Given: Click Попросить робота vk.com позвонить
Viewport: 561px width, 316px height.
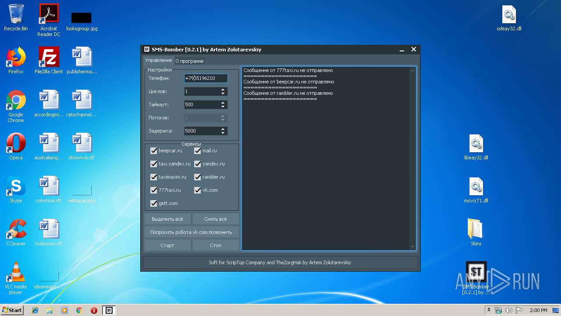Looking at the screenshot, I should (192, 232).
